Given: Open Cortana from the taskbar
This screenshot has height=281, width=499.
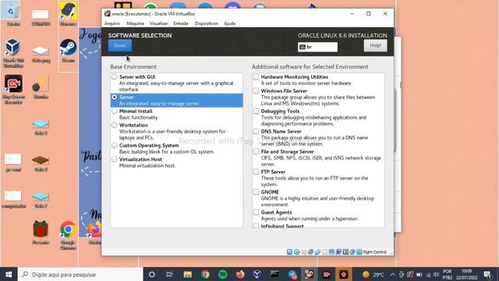Looking at the screenshot, I should [152, 274].
